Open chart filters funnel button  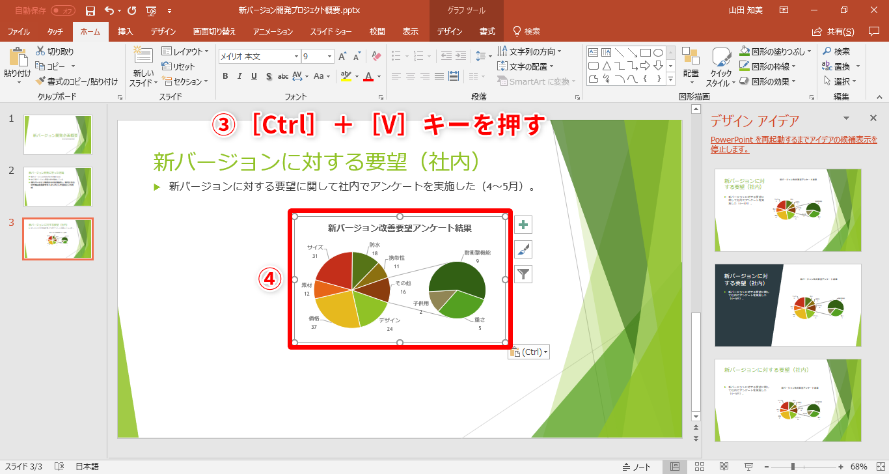coord(523,274)
